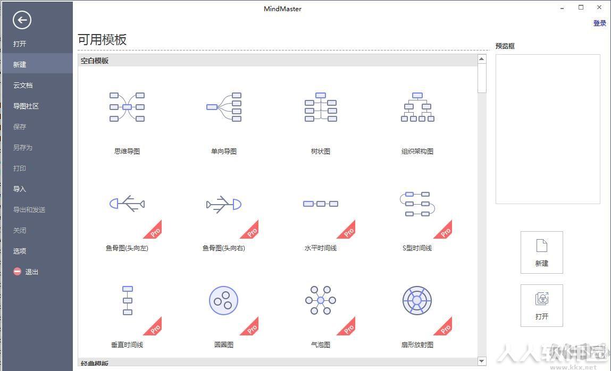Click the template list scroll up arrow
This screenshot has width=611, height=371.
[482, 59]
